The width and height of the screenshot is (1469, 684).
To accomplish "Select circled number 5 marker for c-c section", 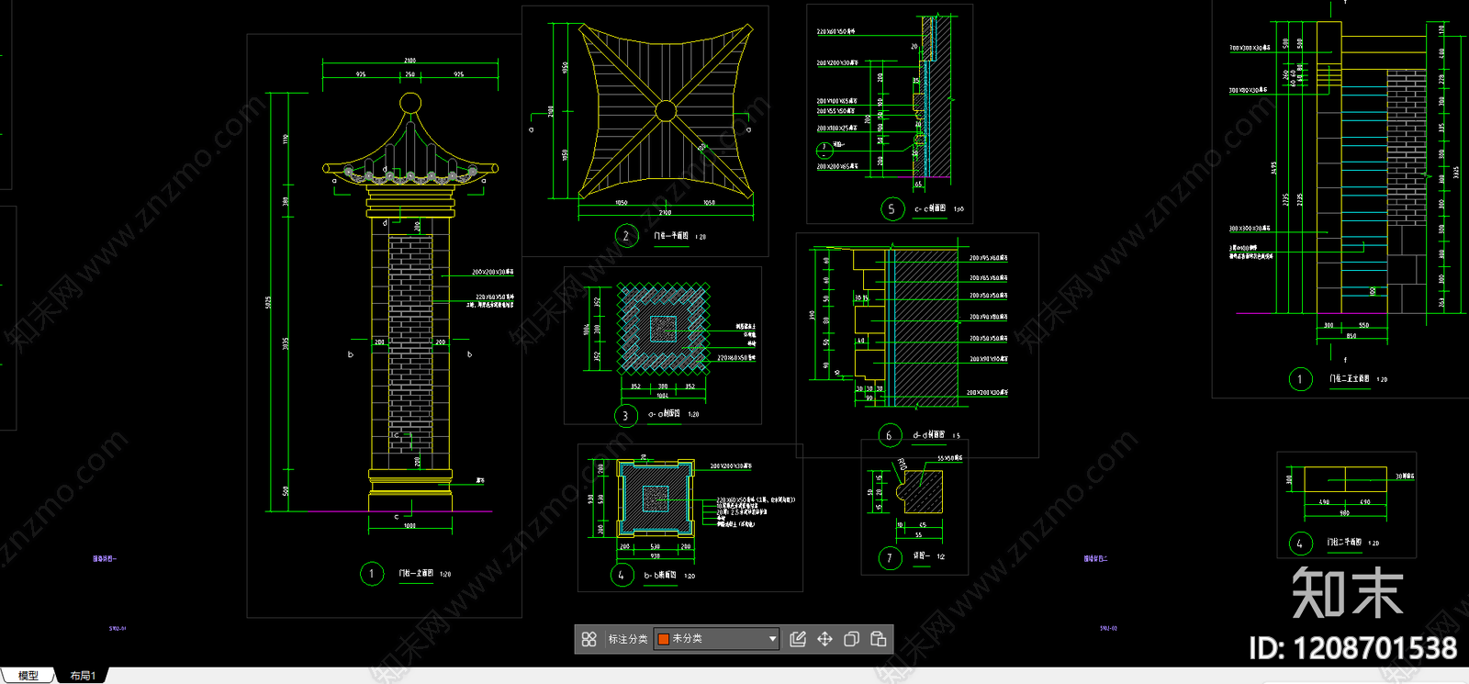I will [891, 209].
